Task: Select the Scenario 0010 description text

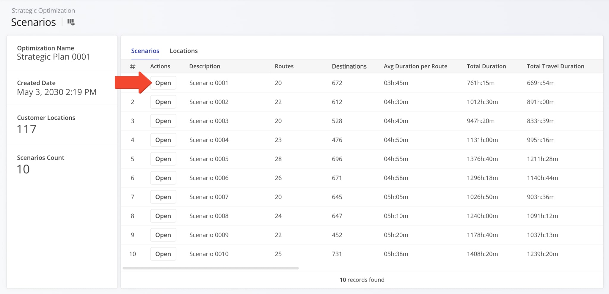Action: coord(209,254)
